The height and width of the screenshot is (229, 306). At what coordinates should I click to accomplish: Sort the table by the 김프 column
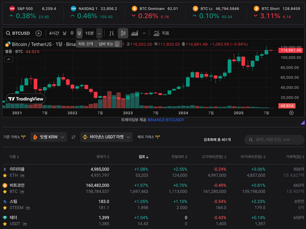144,157
